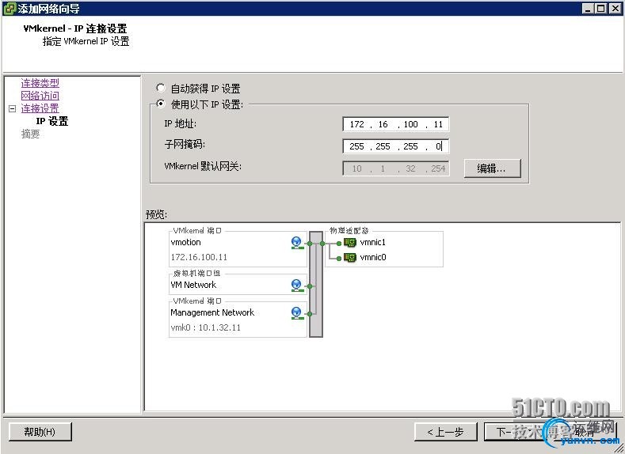Image resolution: width=625 pixels, height=454 pixels.
Task: Click the vmk0 : 10.1.32.11 text
Action: coord(206,328)
